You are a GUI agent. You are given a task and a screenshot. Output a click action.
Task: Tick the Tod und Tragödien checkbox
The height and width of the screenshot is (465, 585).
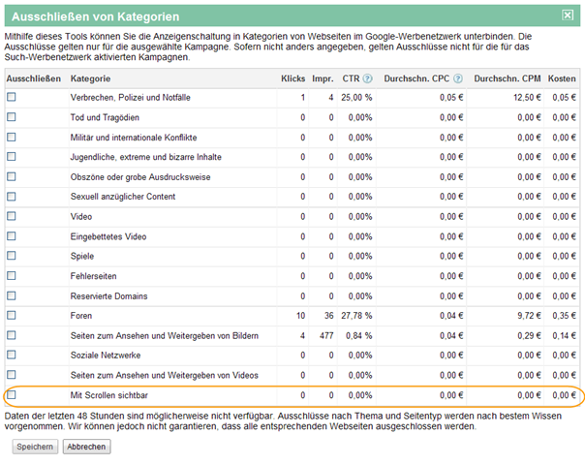point(12,117)
